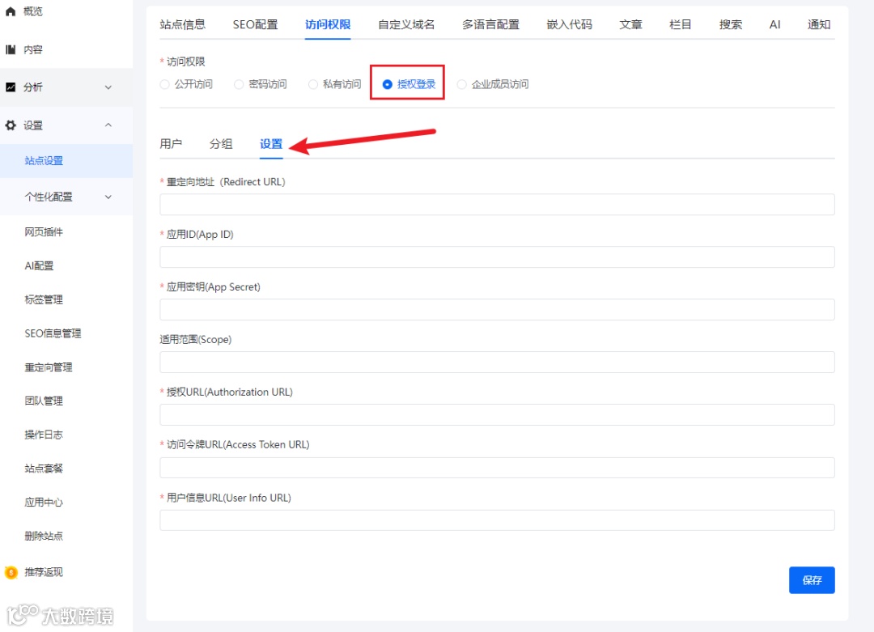
Task: Save settings with the 保存 button
Action: pos(812,580)
